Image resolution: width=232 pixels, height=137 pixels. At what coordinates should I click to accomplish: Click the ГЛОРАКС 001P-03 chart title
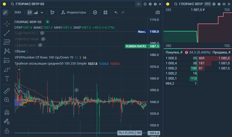pos(28,22)
